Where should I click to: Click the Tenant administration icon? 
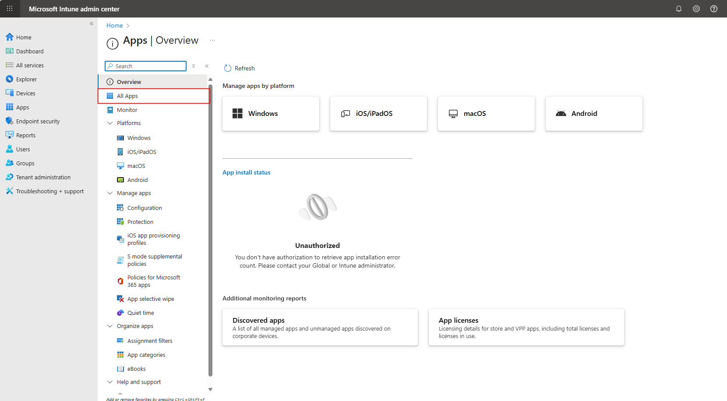(x=10, y=177)
